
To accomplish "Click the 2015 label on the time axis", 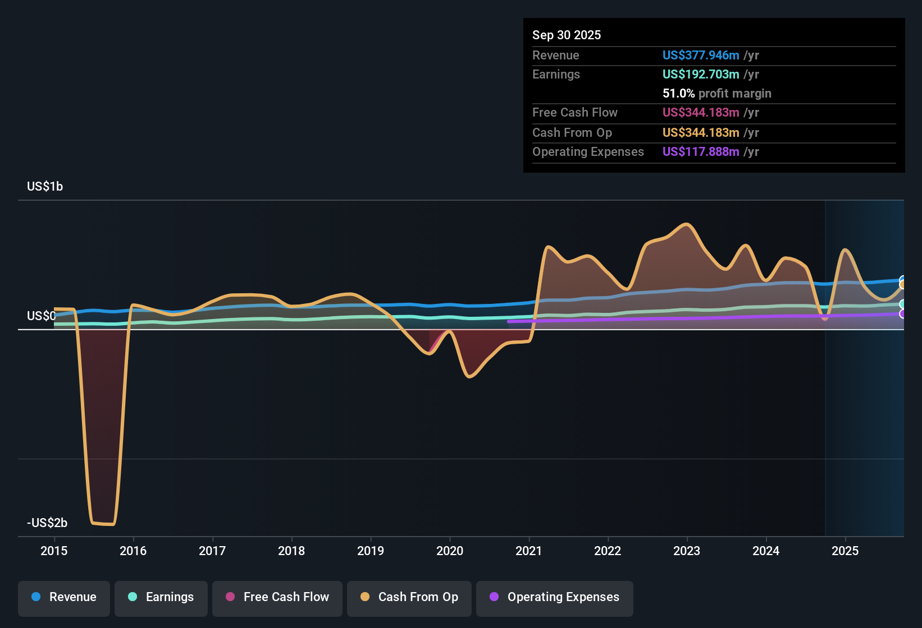I will click(x=54, y=551).
